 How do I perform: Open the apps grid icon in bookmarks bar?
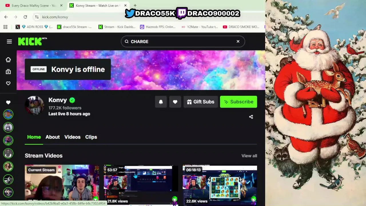pyautogui.click(x=5, y=27)
